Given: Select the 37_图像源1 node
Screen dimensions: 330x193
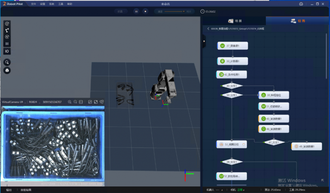Looking at the screenshot, I should 232,46.
